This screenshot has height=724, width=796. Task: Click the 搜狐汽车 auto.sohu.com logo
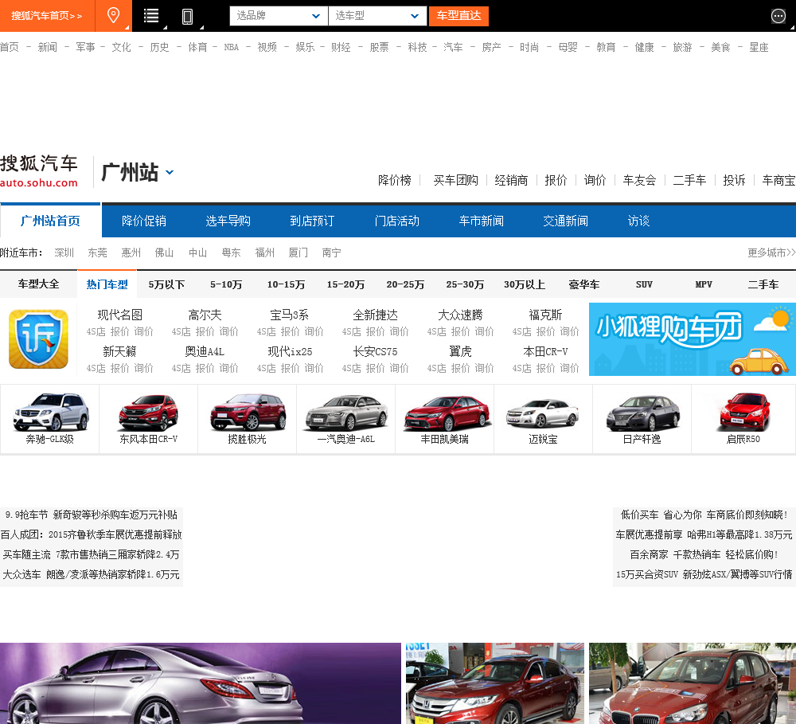tap(39, 171)
